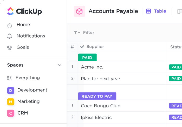Collapse the Spaces section chevron
This screenshot has width=182, height=127.
point(60,65)
